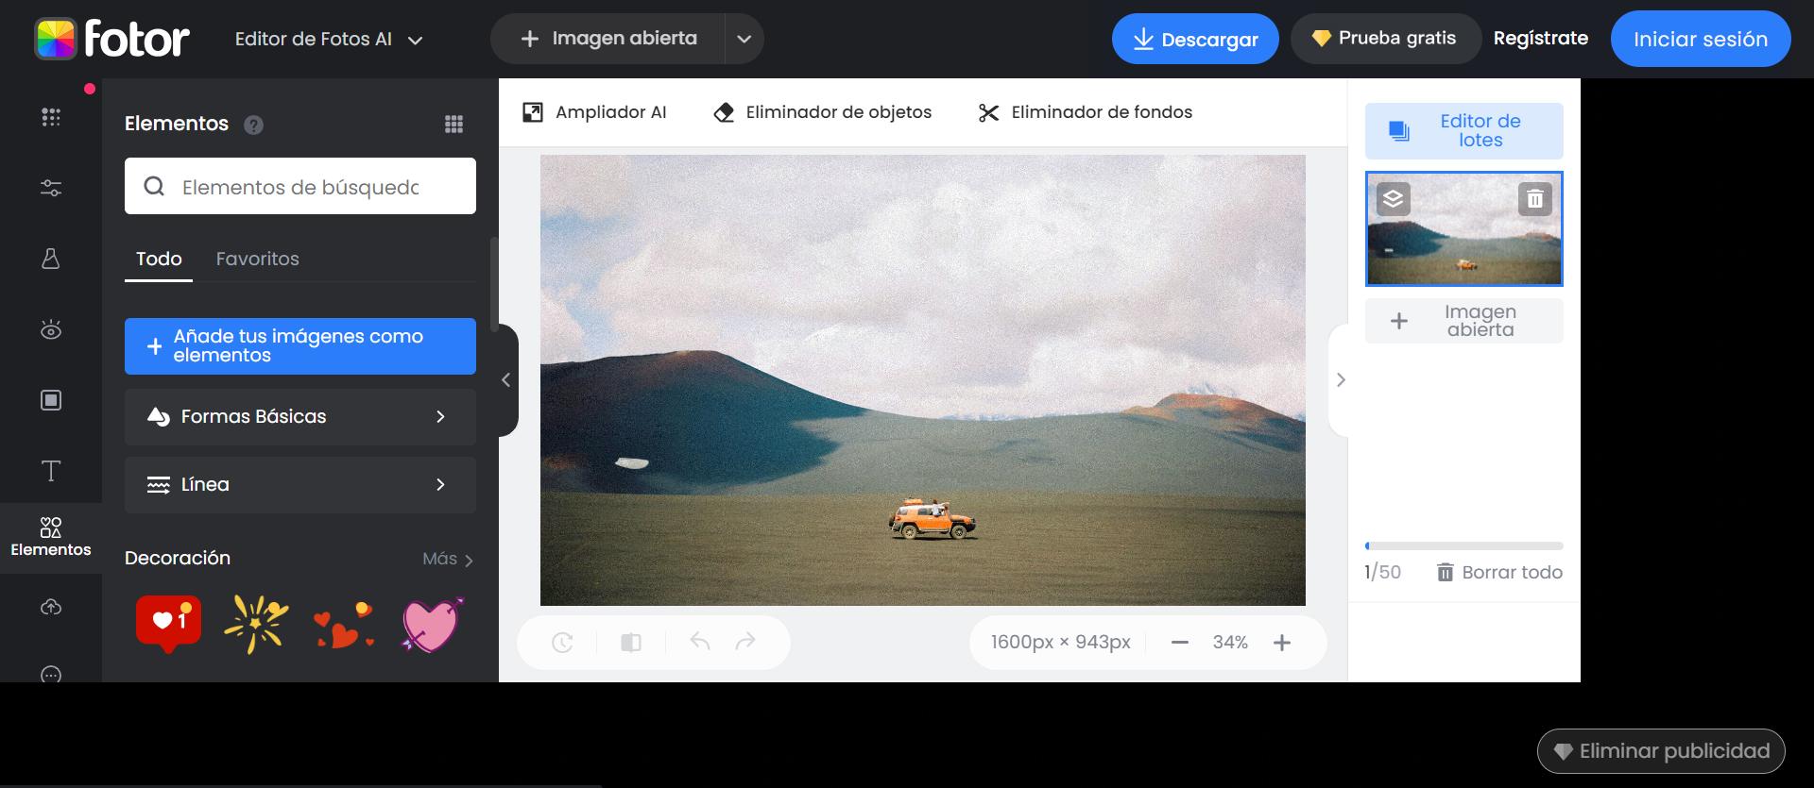Select the Elementos sidebar tool

tap(51, 537)
